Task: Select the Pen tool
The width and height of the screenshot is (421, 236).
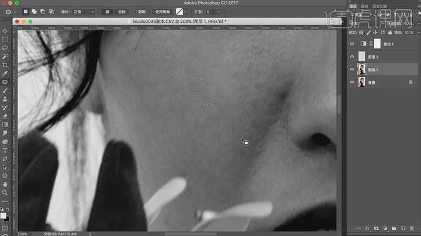Action: pyautogui.click(x=5, y=158)
